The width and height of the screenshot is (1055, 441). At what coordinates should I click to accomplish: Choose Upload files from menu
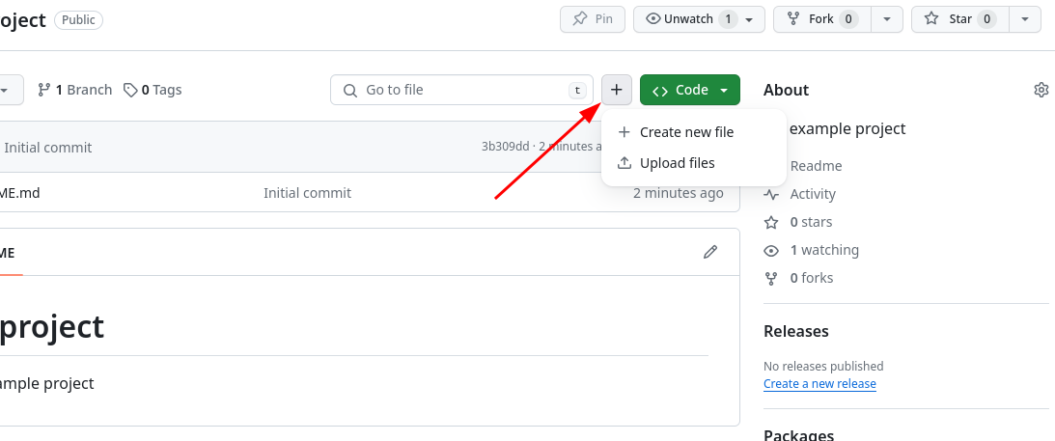677,163
